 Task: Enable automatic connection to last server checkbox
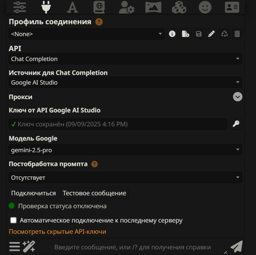[14, 220]
